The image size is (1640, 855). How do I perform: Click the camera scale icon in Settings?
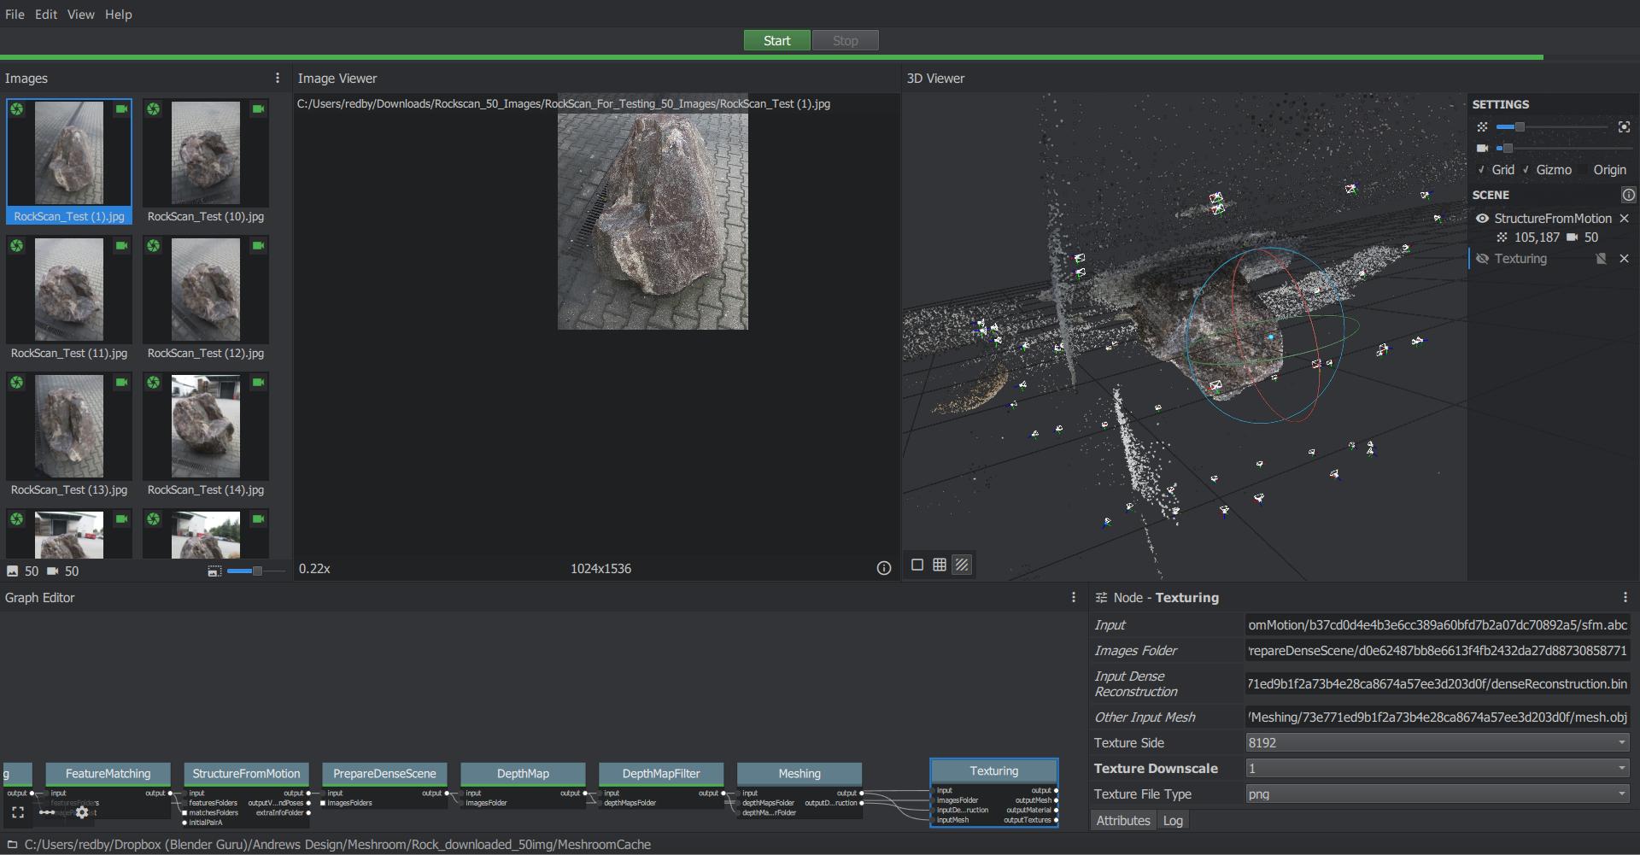click(1482, 149)
